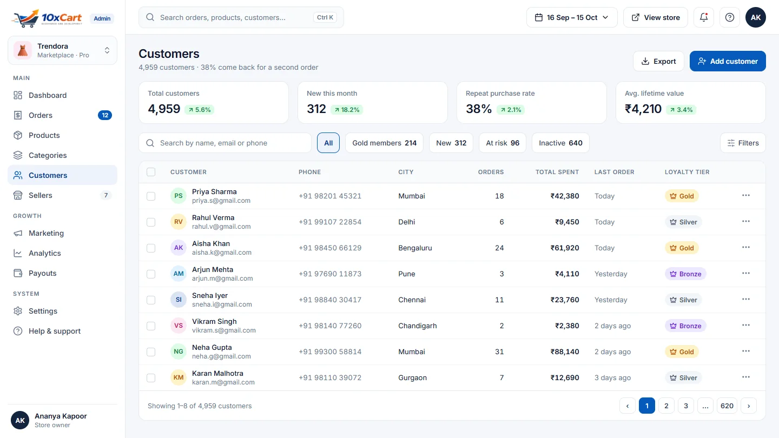The image size is (779, 438).
Task: Go to next page arrow
Action: (x=749, y=406)
